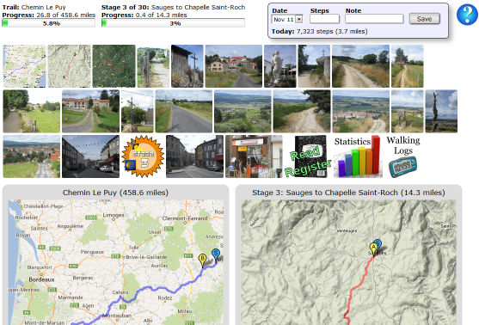Open the Stage 3 sunburst badge

coord(143,156)
